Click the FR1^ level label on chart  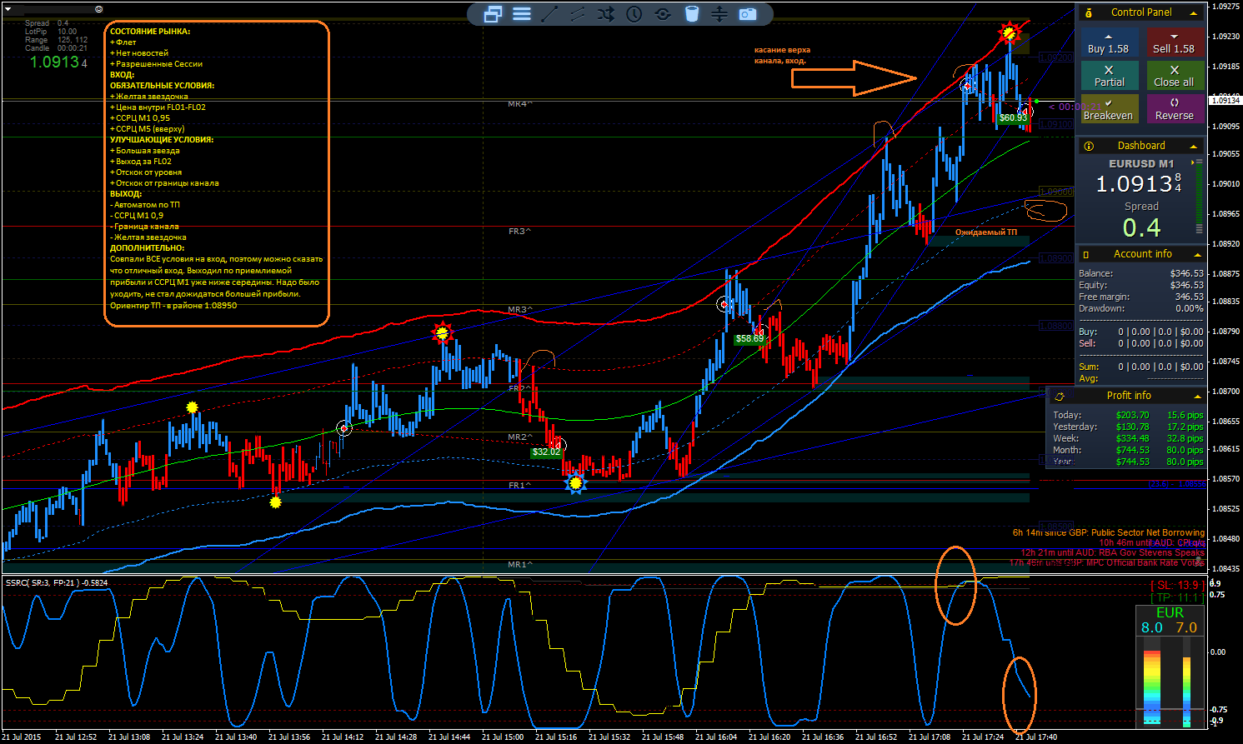tap(519, 485)
